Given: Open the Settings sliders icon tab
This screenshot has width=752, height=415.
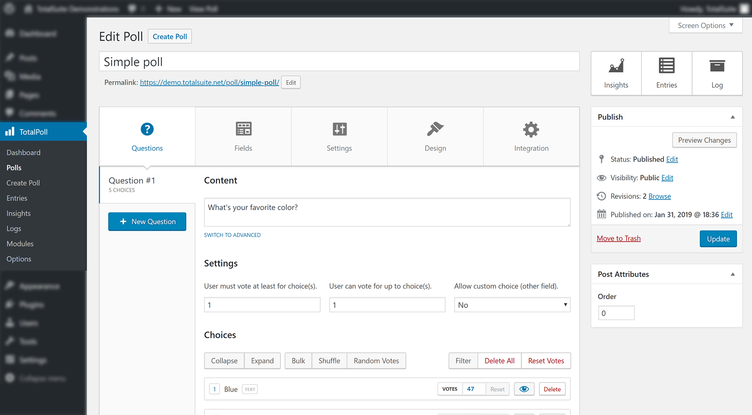Looking at the screenshot, I should tap(339, 129).
